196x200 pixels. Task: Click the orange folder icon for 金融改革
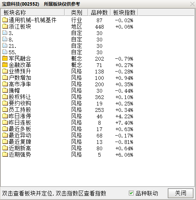[x=5, y=65]
